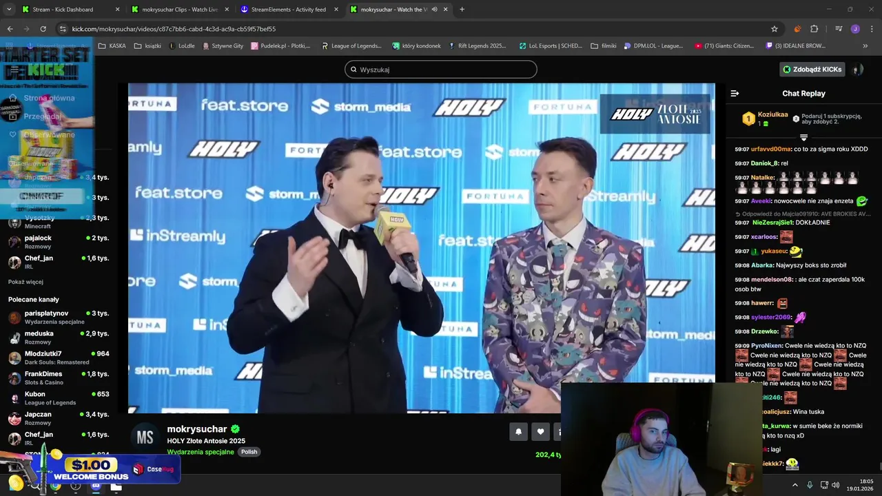Open Discord from the taskbar

(x=96, y=486)
